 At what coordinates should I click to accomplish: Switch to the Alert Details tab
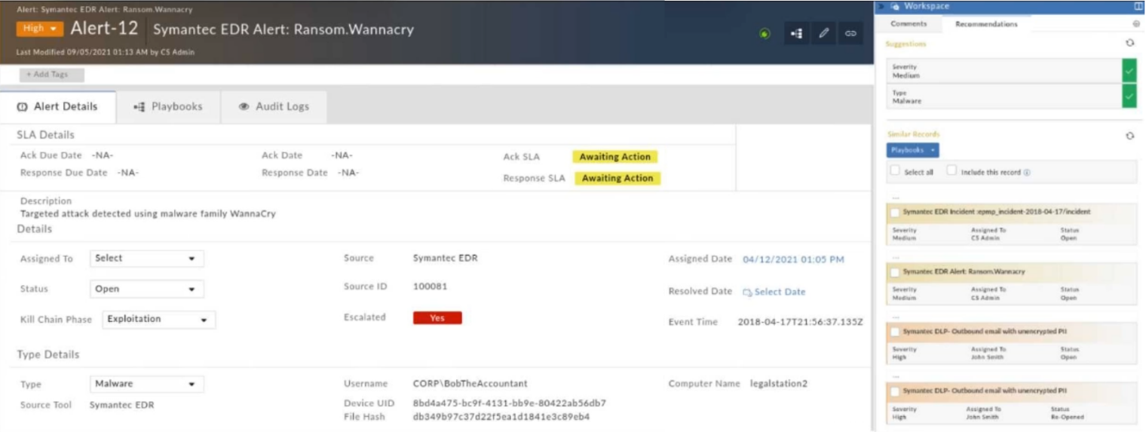click(x=58, y=107)
